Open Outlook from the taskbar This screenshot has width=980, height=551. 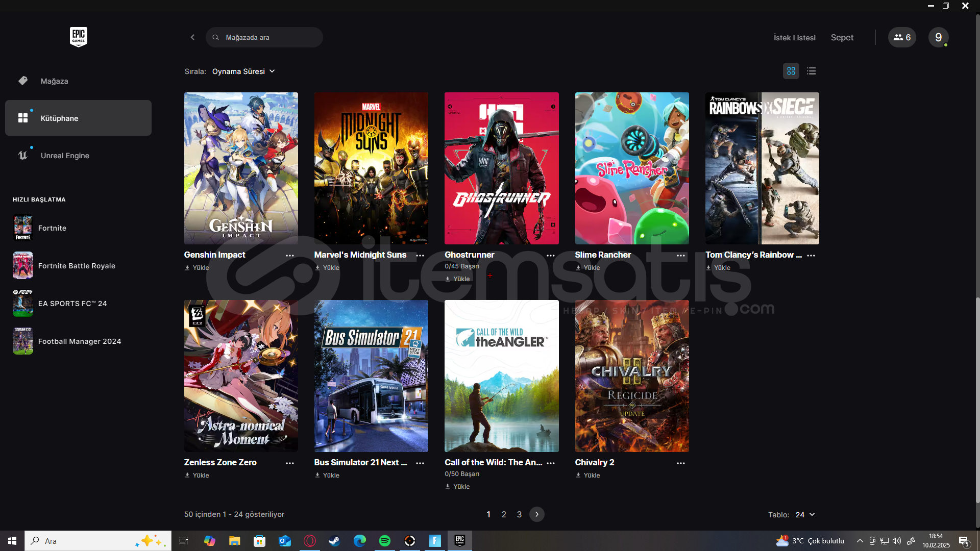click(285, 541)
